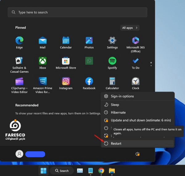
Task: Click the Windows Start button on taskbar
Action: [x=43, y=171]
